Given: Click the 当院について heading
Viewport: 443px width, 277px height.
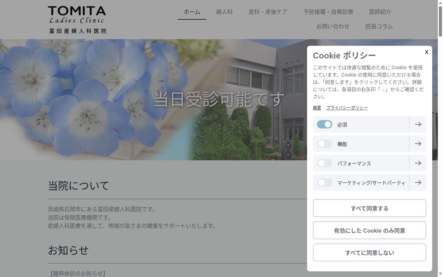Looking at the screenshot, I should pyautogui.click(x=79, y=186).
